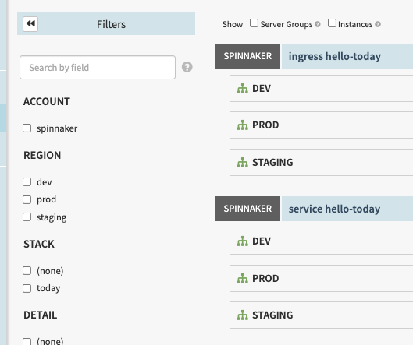Click the Server Groups help icon
Viewport: 413px width, 345px height.
pyautogui.click(x=318, y=24)
